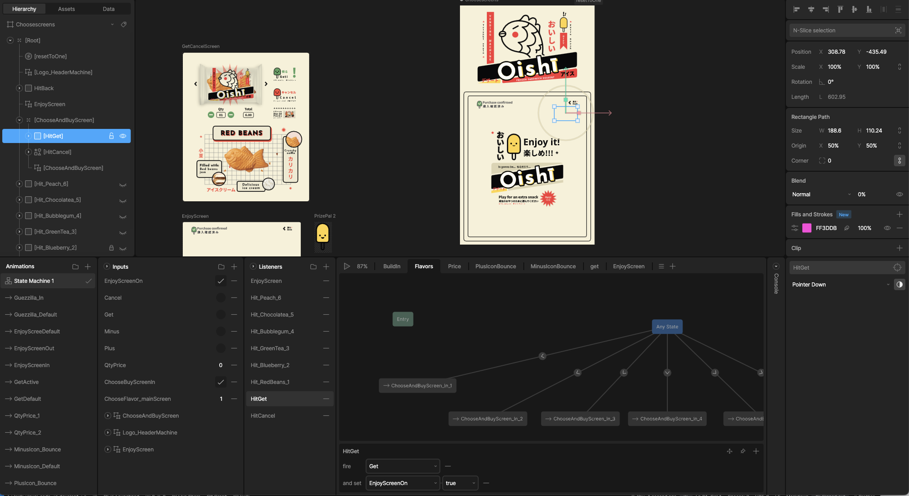Collapse the Root tree node
This screenshot has width=909, height=496.
click(x=10, y=40)
